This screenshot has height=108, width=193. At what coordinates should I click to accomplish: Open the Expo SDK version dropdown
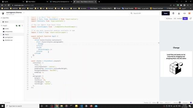168,103
